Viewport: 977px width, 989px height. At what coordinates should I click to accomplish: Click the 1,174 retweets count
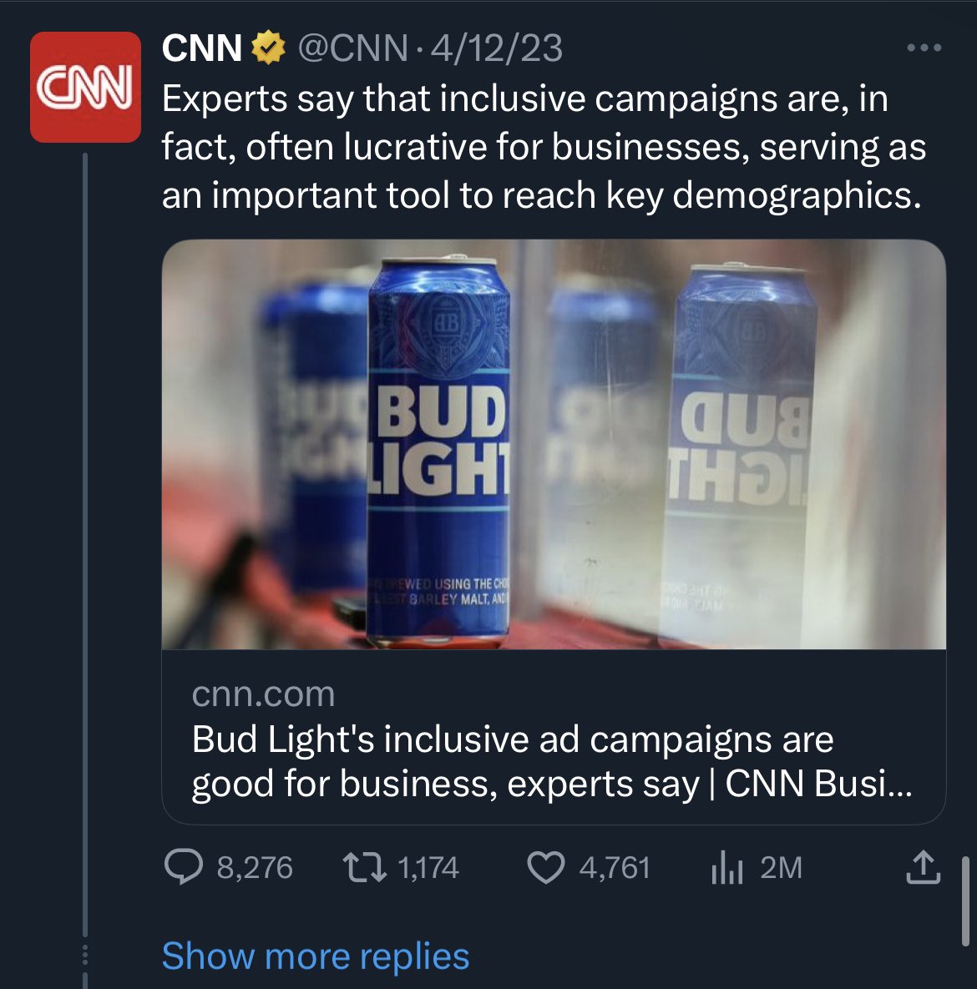[x=428, y=868]
